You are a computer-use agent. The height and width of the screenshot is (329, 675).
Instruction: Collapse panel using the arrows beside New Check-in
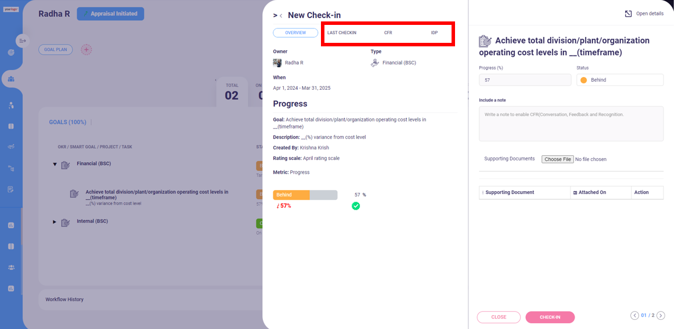coord(277,16)
